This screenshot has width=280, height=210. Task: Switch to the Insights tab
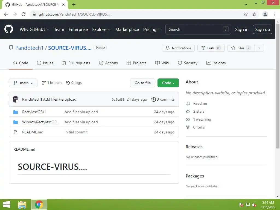pyautogui.click(x=216, y=63)
